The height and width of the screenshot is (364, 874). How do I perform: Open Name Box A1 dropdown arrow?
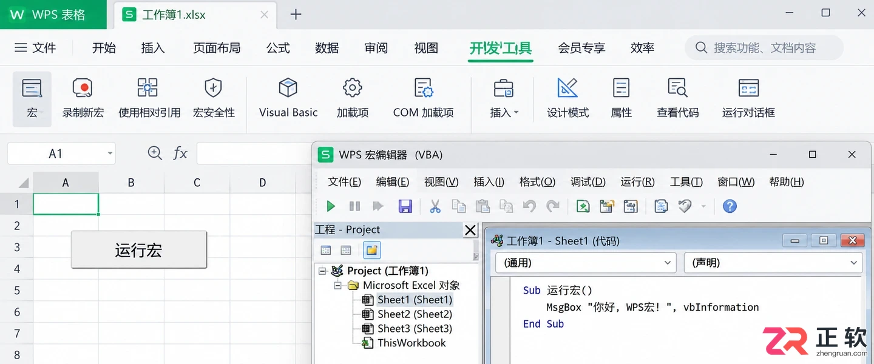110,153
